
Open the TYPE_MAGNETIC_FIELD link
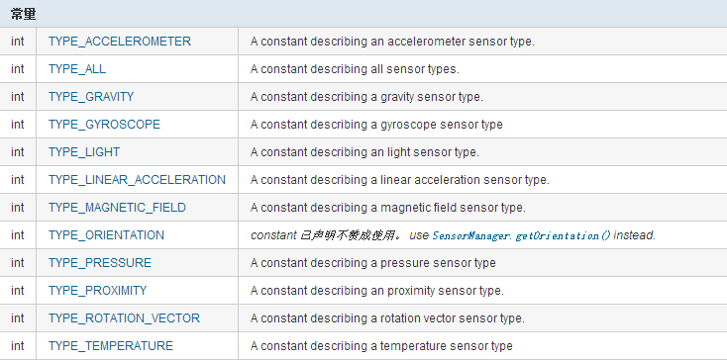tap(117, 208)
